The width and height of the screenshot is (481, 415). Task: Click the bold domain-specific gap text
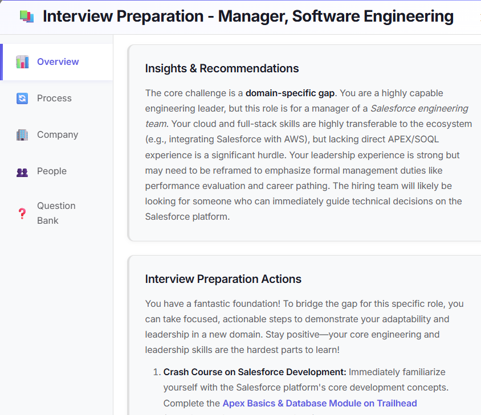pos(290,93)
